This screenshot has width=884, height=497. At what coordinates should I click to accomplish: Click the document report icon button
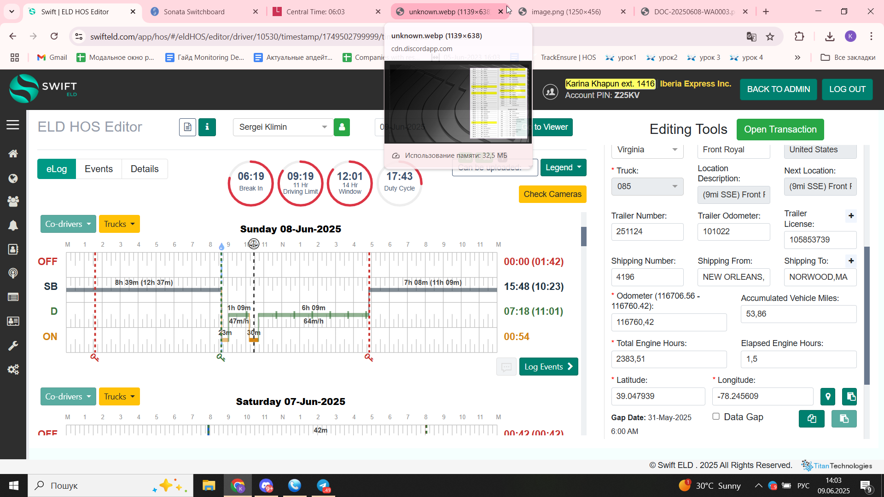point(187,127)
